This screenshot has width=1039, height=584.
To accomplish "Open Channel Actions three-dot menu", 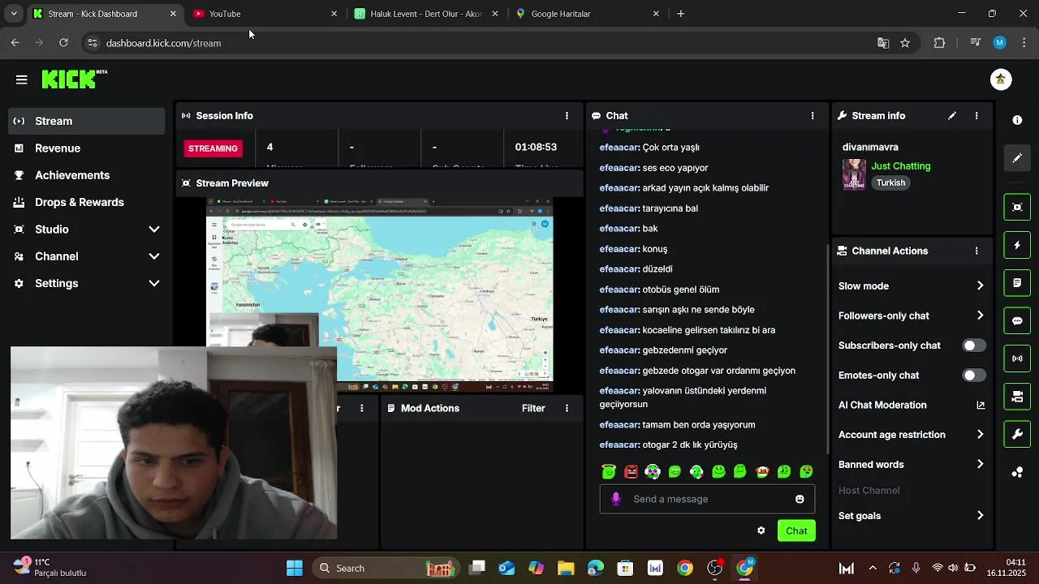I will [x=976, y=251].
